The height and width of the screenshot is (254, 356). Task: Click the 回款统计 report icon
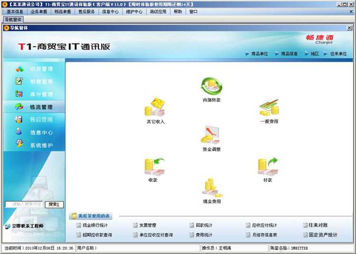(192, 225)
